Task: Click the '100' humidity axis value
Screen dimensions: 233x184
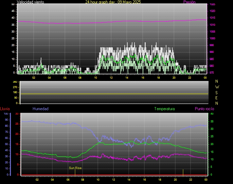Action: click(x=6, y=114)
